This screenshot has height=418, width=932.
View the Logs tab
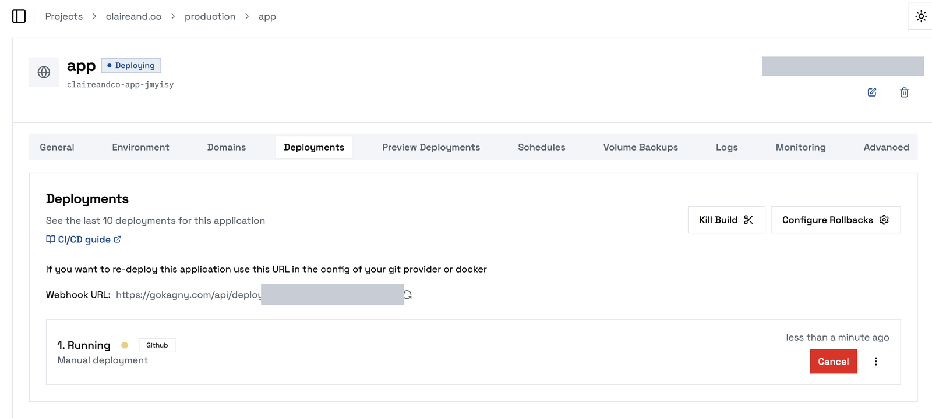click(727, 147)
